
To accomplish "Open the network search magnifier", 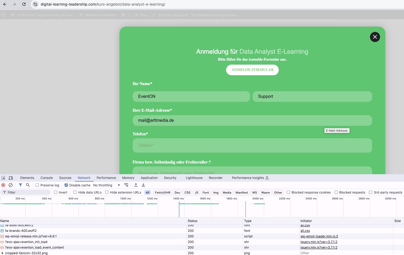I will 28,185.
